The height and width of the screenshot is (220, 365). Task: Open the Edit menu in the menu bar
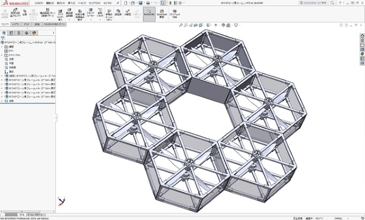coord(50,3)
